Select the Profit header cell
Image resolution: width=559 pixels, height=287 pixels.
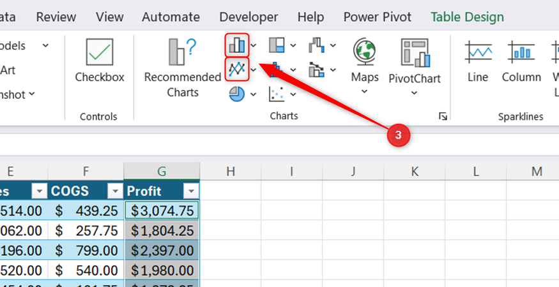pyautogui.click(x=162, y=191)
